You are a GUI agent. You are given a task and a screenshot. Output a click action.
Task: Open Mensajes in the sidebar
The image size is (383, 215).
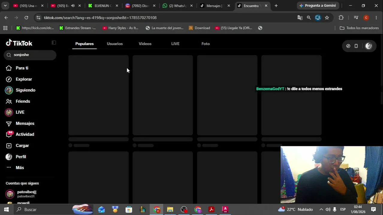pos(25,123)
